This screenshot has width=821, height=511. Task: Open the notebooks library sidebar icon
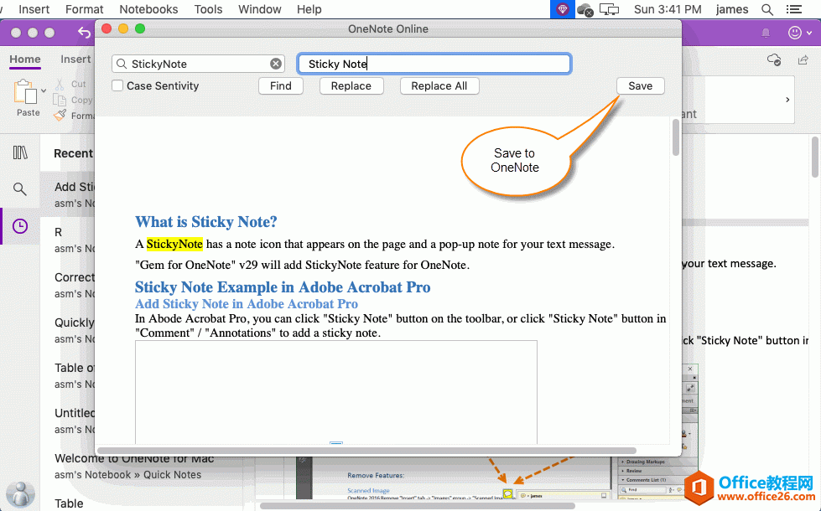(20, 152)
